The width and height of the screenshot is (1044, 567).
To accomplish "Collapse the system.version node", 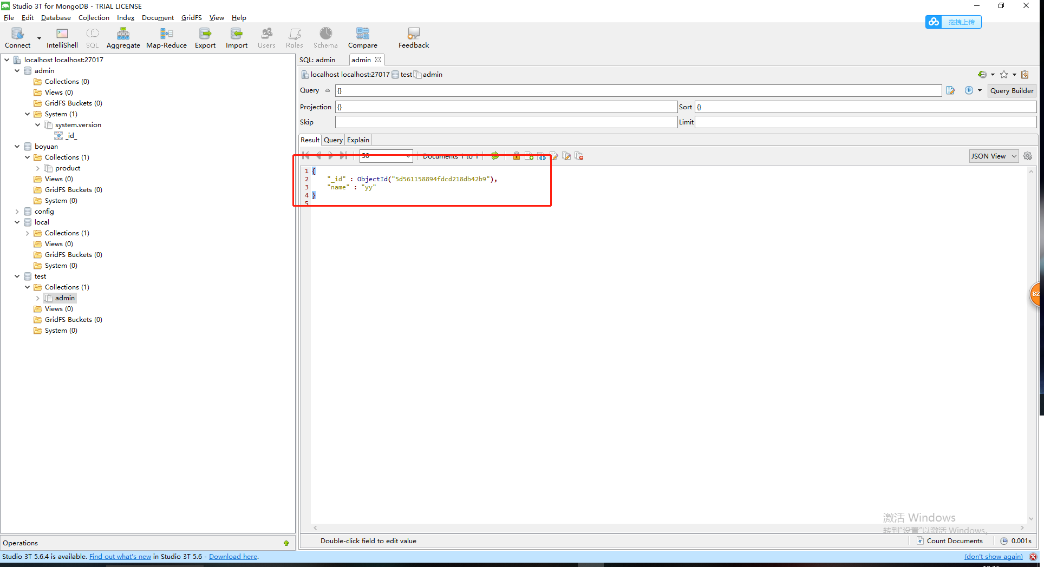I will [37, 124].
